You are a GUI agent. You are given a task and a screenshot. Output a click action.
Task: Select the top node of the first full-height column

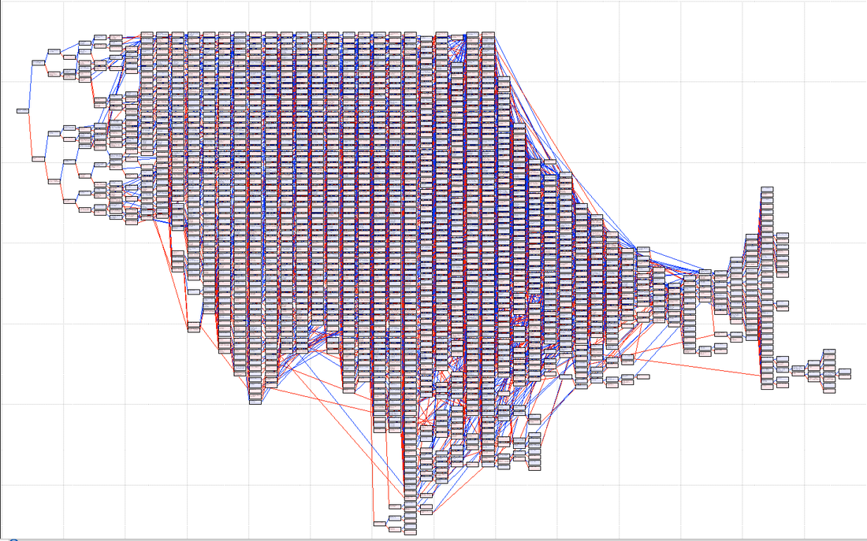pyautogui.click(x=147, y=35)
